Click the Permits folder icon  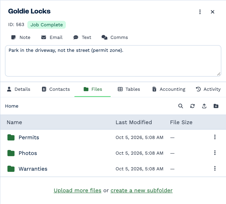click(x=11, y=137)
